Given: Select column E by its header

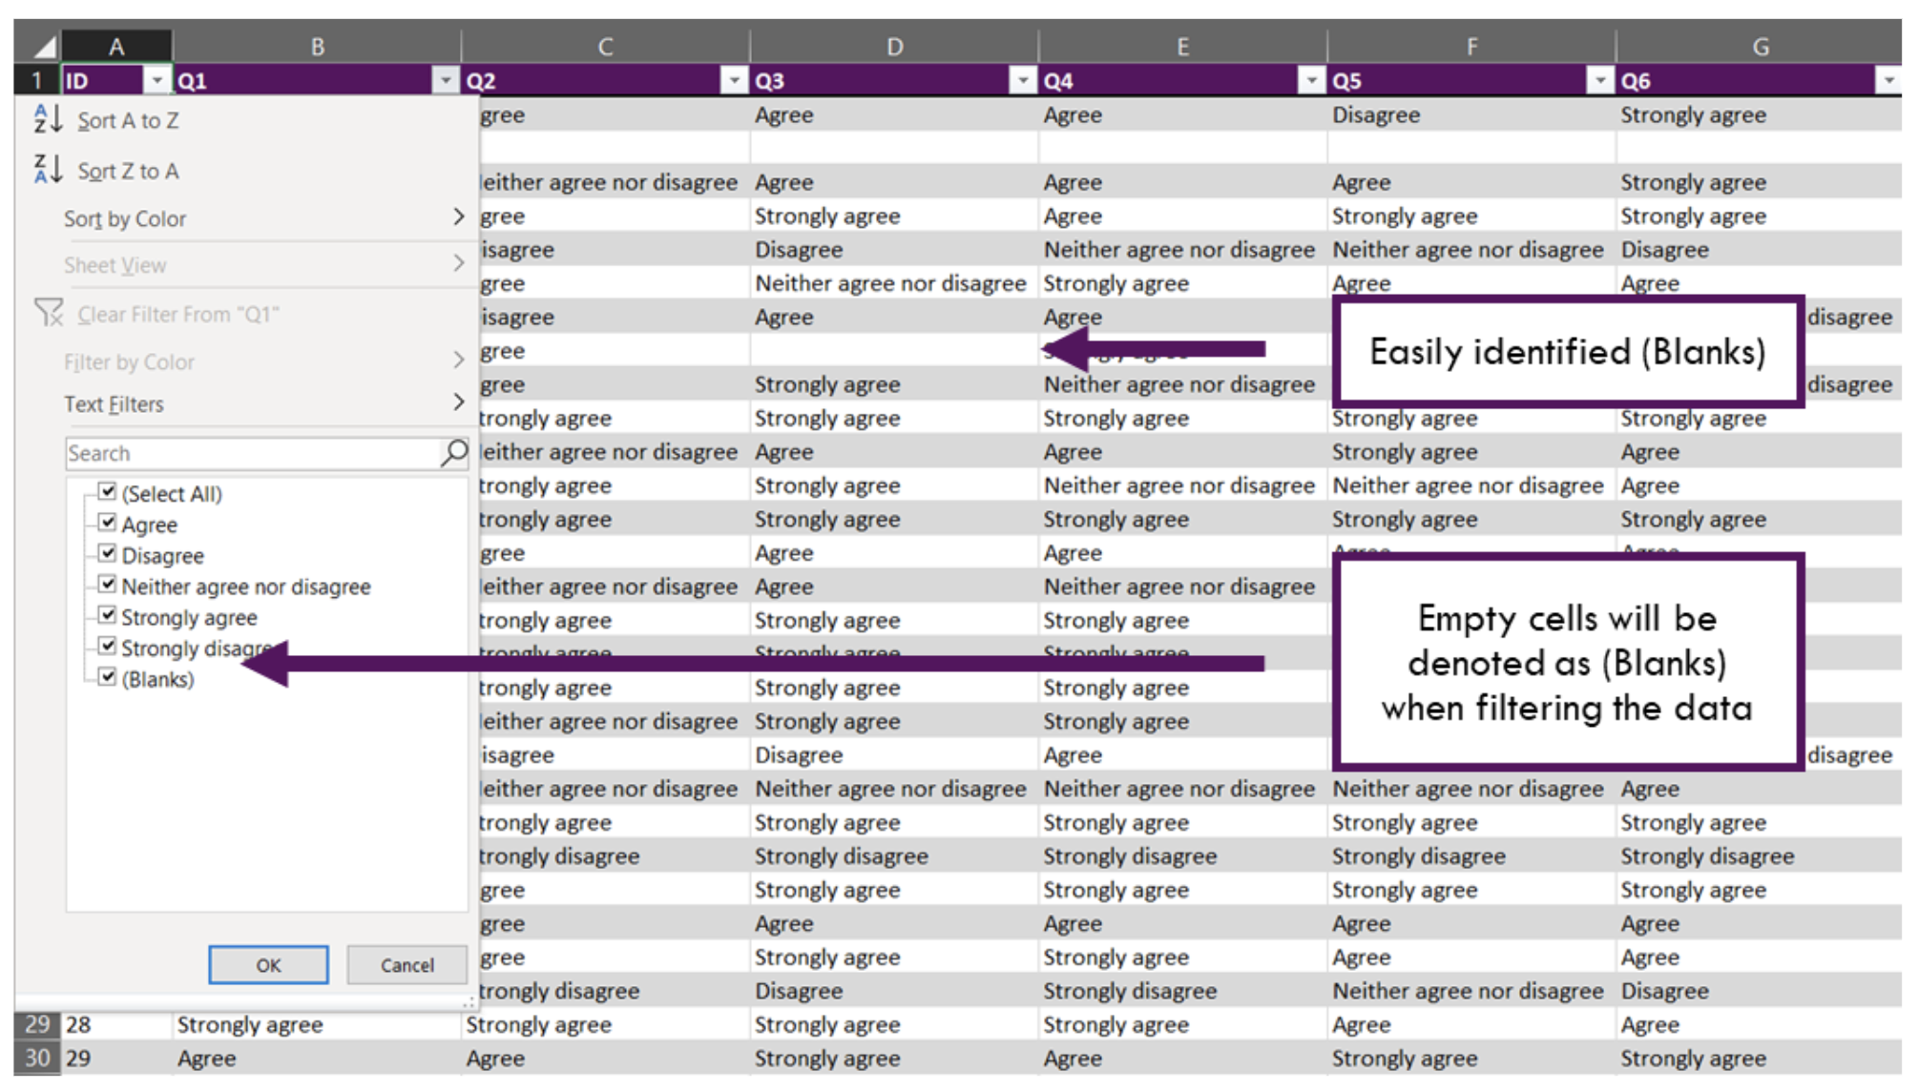Looking at the screenshot, I should [x=1183, y=45].
